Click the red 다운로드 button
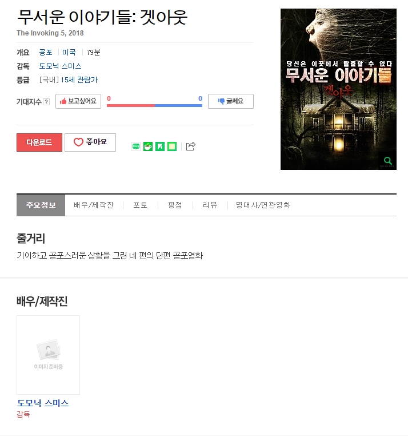 pyautogui.click(x=39, y=142)
